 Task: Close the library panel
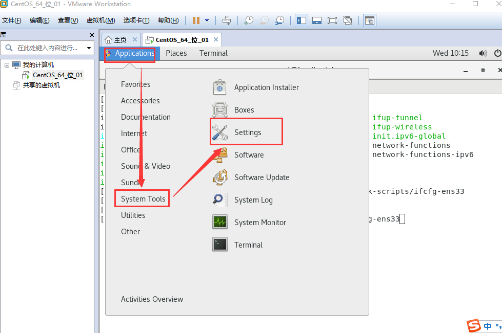point(92,35)
